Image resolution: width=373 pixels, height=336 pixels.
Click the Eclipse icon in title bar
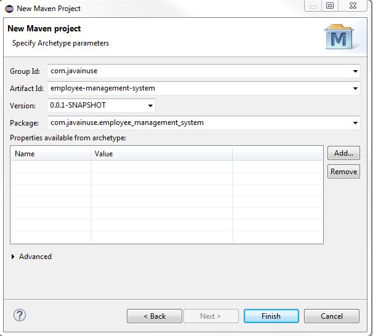(9, 9)
